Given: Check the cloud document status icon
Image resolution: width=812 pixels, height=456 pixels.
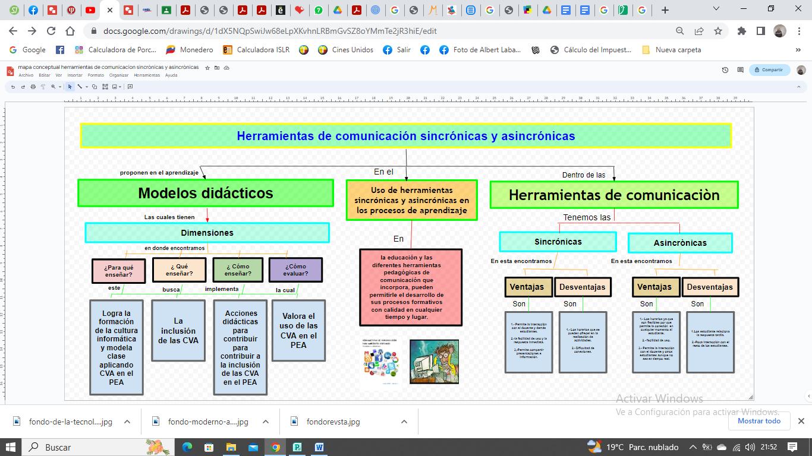Looking at the screenshot, I should point(226,68).
